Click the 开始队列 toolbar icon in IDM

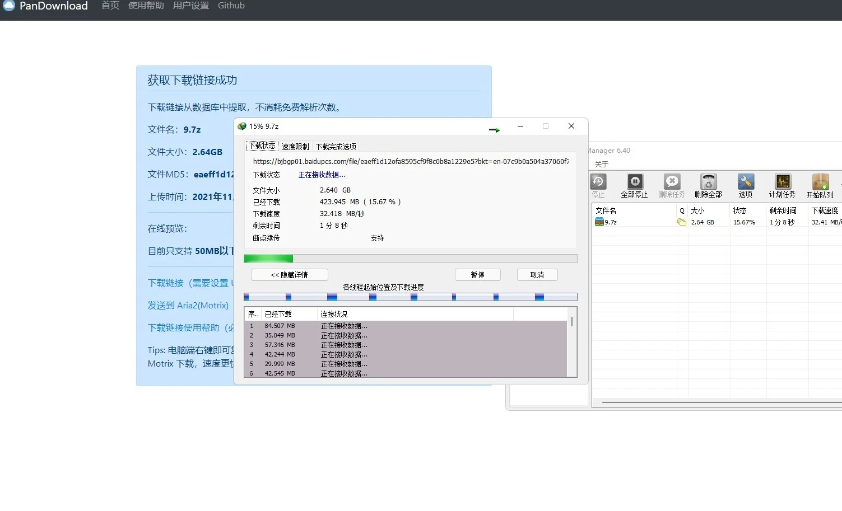[820, 186]
